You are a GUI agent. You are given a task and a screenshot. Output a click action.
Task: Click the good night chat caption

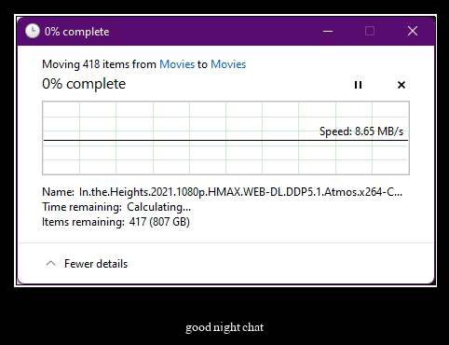click(x=224, y=327)
